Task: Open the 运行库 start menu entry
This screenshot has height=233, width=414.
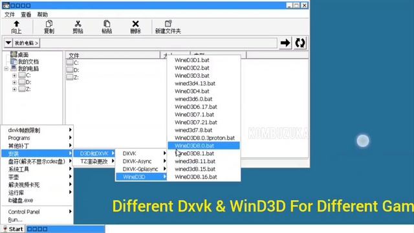Action: 37,192
